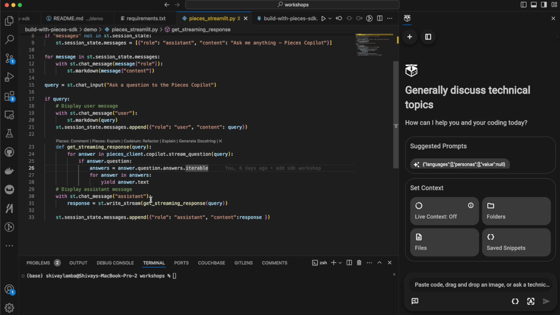Screen dimensions: 560x315
Task: Click the Pieces: Explain code lens
Action: click(x=106, y=141)
